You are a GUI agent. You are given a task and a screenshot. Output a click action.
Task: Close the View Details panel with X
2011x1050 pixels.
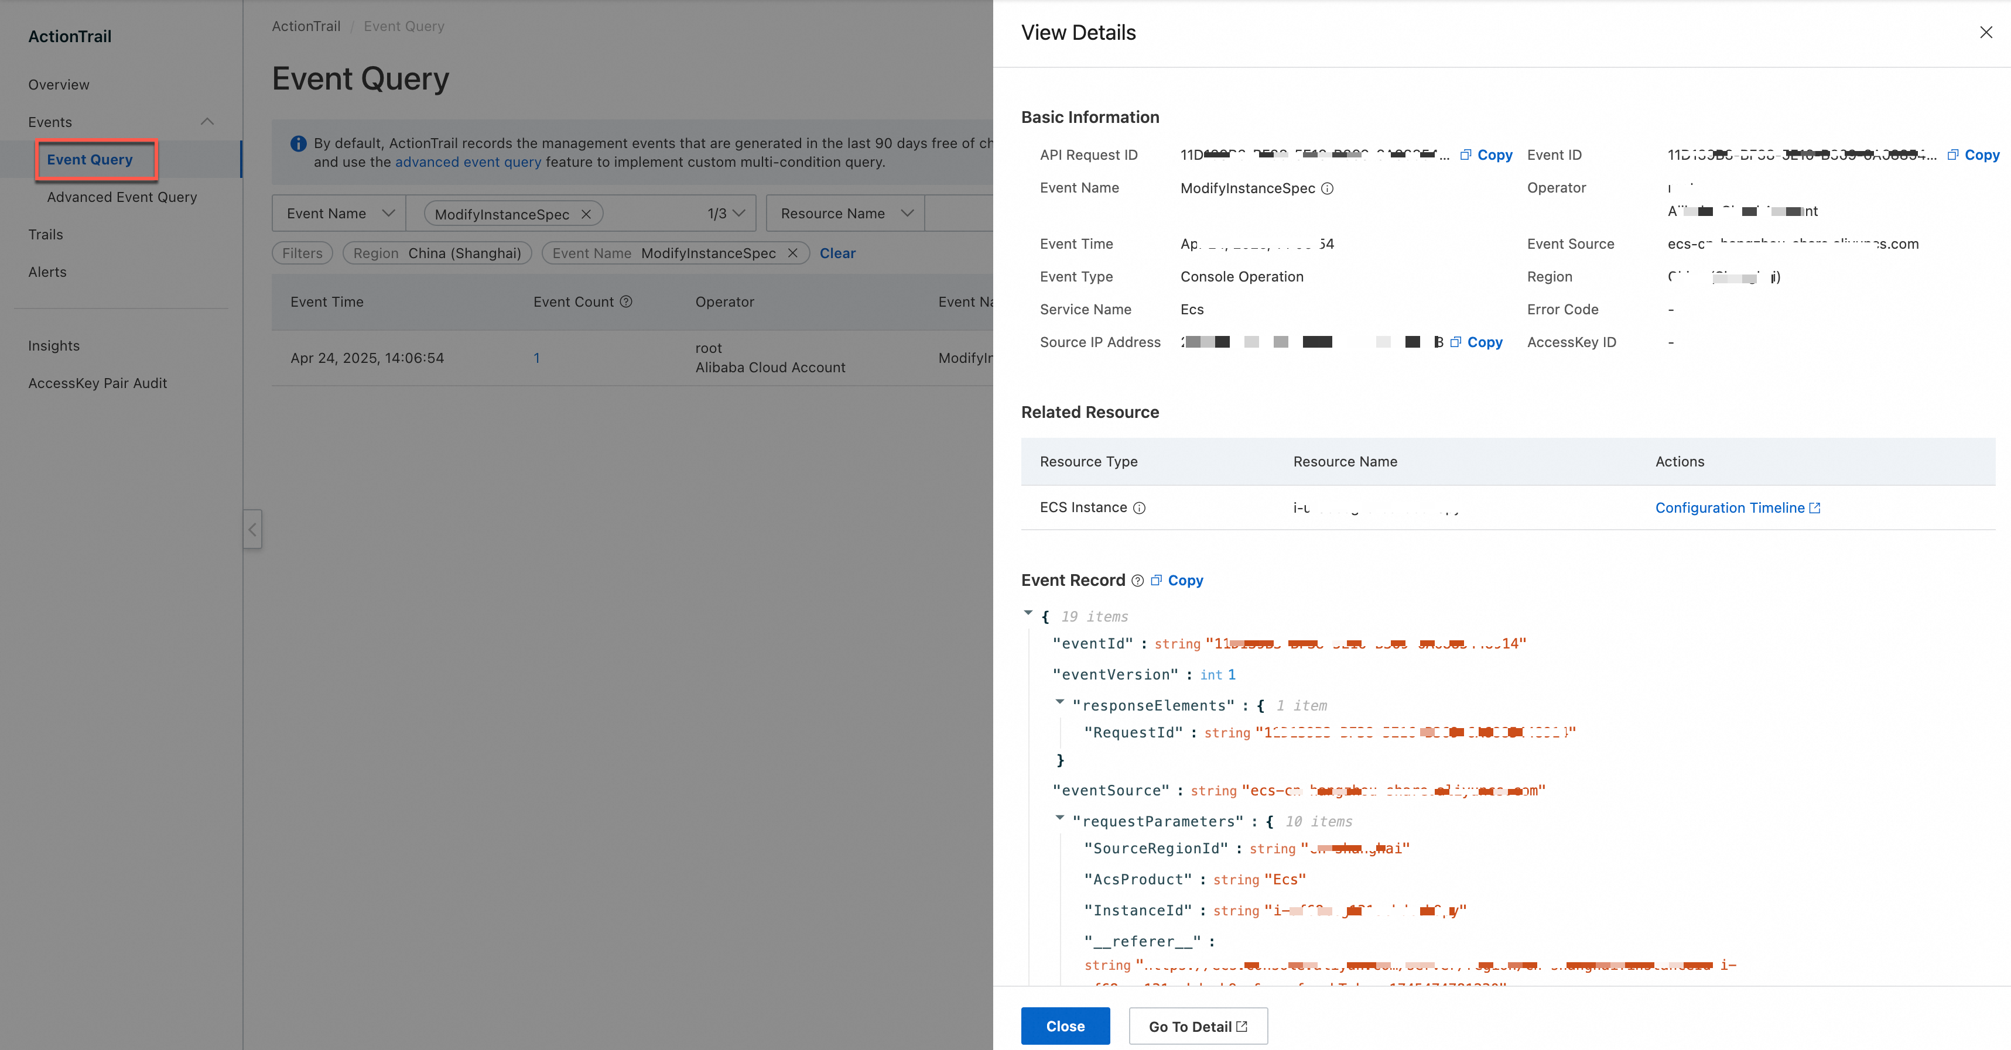tap(1985, 32)
